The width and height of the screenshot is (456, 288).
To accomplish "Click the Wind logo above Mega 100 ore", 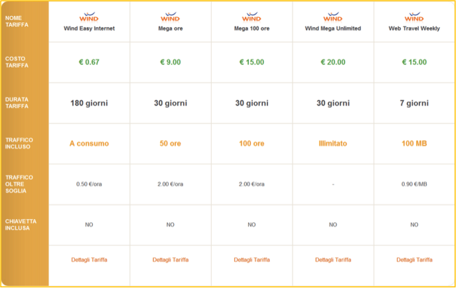I will click(252, 17).
